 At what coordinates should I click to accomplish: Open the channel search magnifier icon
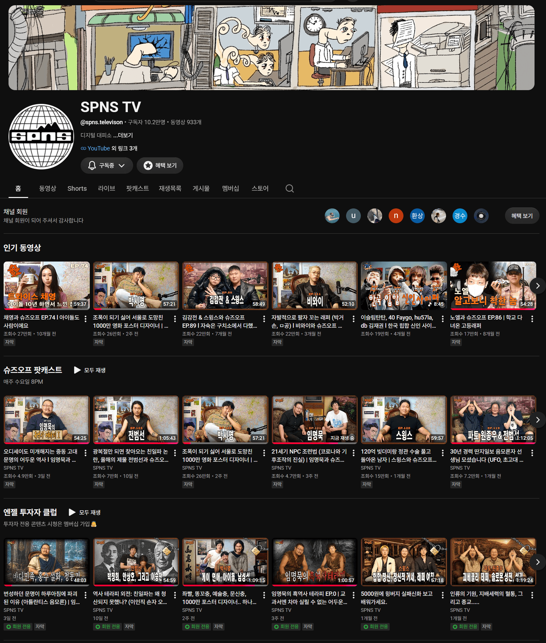tap(289, 188)
